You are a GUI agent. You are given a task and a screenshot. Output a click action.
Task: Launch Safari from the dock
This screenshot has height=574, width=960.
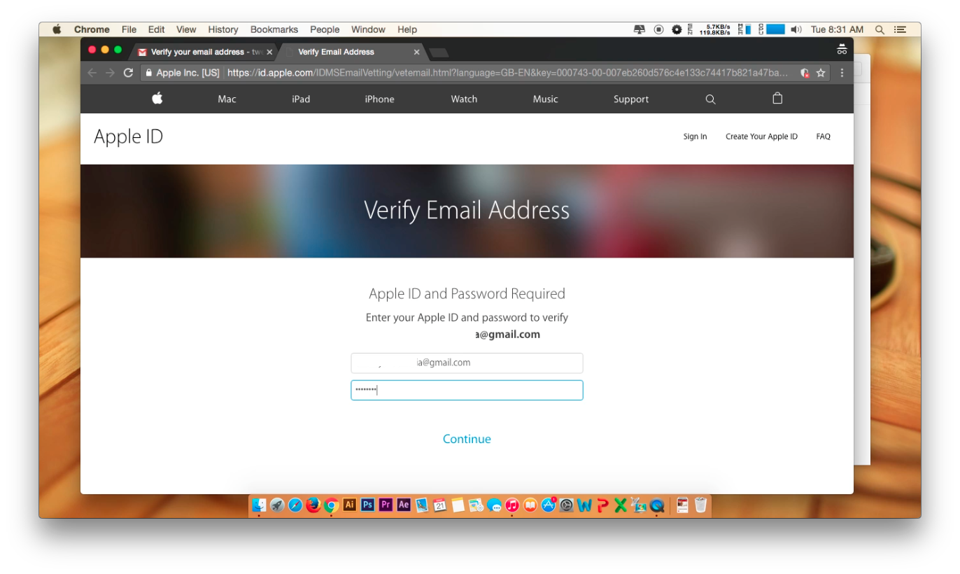[295, 505]
